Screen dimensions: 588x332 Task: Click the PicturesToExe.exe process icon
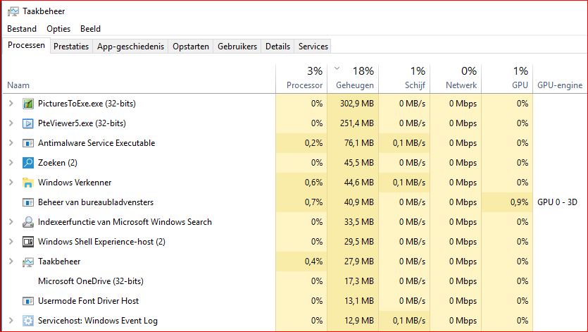[28, 104]
